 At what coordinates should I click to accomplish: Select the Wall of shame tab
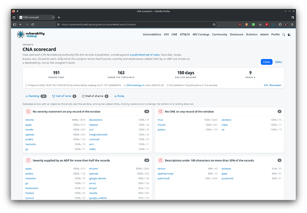point(95,96)
